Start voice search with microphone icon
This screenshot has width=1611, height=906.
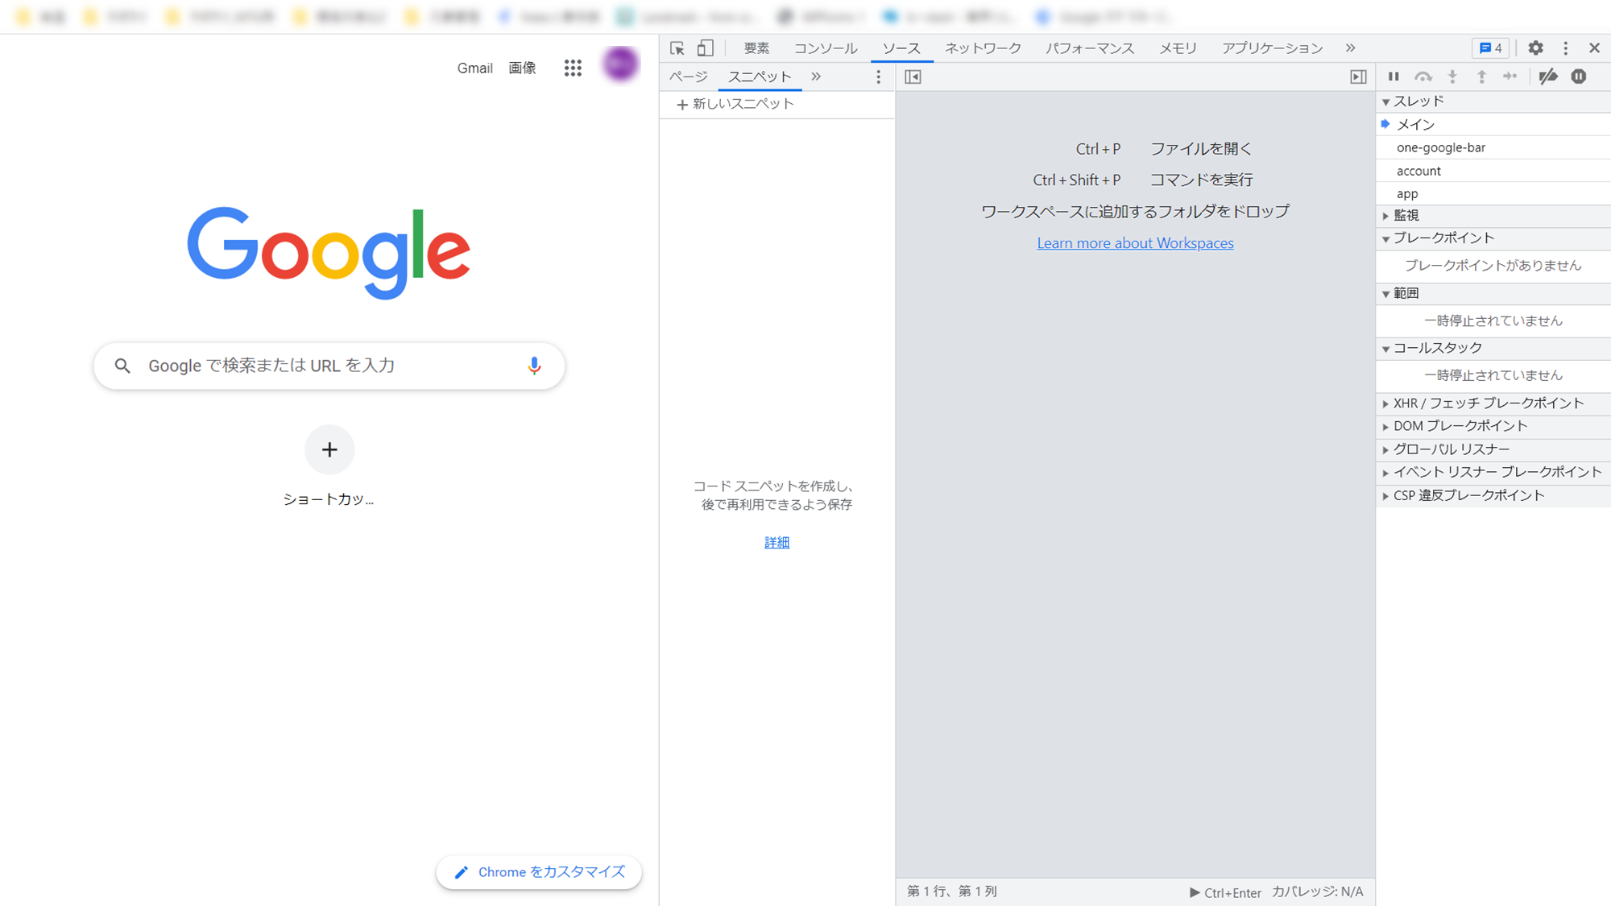534,366
